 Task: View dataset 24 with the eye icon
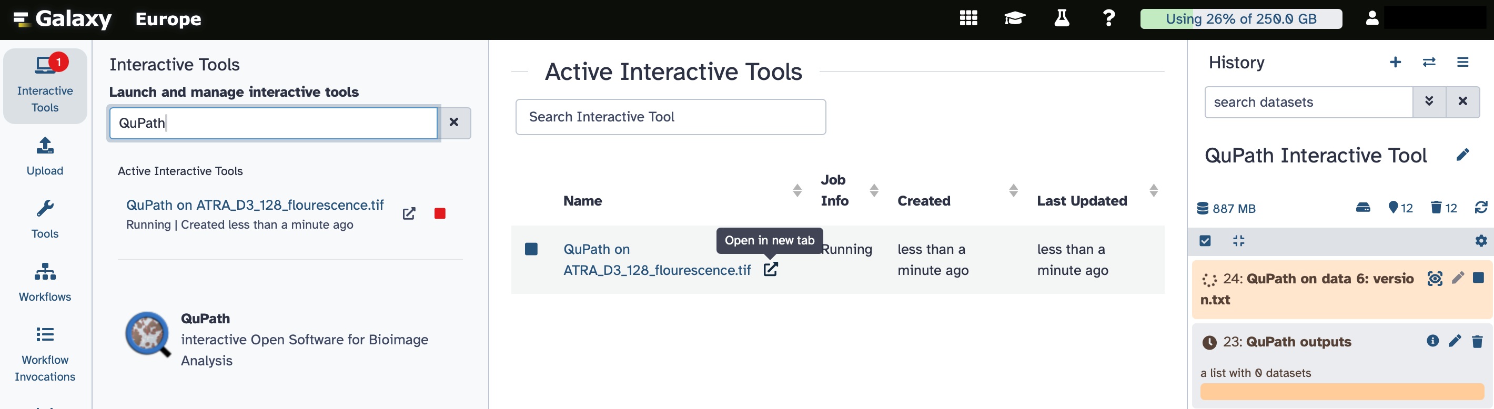pyautogui.click(x=1435, y=279)
